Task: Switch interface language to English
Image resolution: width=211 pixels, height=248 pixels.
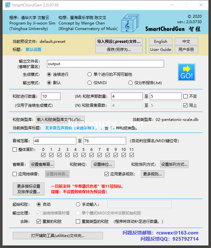Action: 161,42
